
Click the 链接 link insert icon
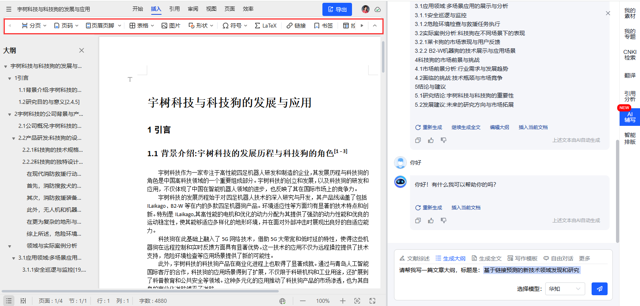click(x=296, y=26)
